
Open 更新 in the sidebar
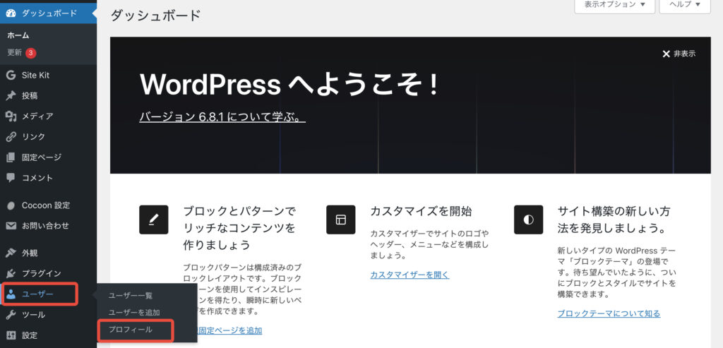click(x=14, y=52)
